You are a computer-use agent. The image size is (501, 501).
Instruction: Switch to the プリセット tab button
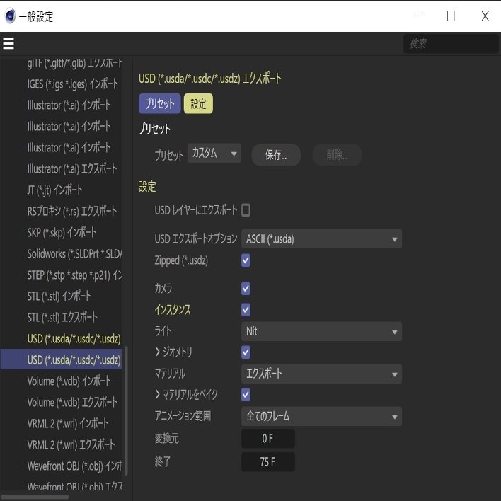tap(160, 103)
